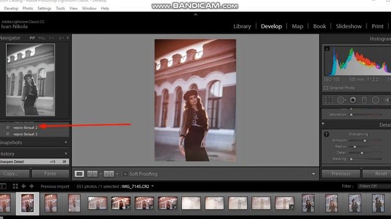The image size is (391, 219).
Task: Collapse the top module panel triangle
Action: [195, 15]
